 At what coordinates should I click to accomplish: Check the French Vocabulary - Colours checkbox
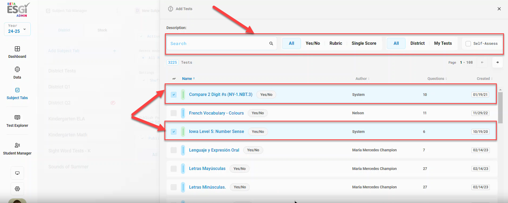coord(174,113)
